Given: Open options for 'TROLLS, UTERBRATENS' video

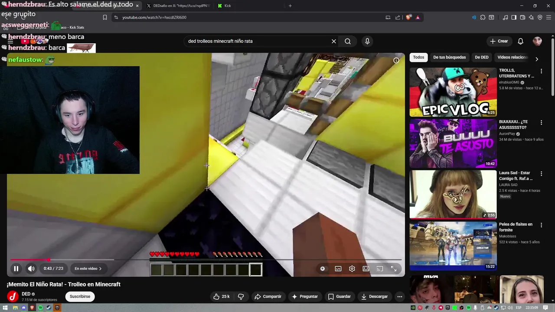Looking at the screenshot, I should [x=541, y=71].
